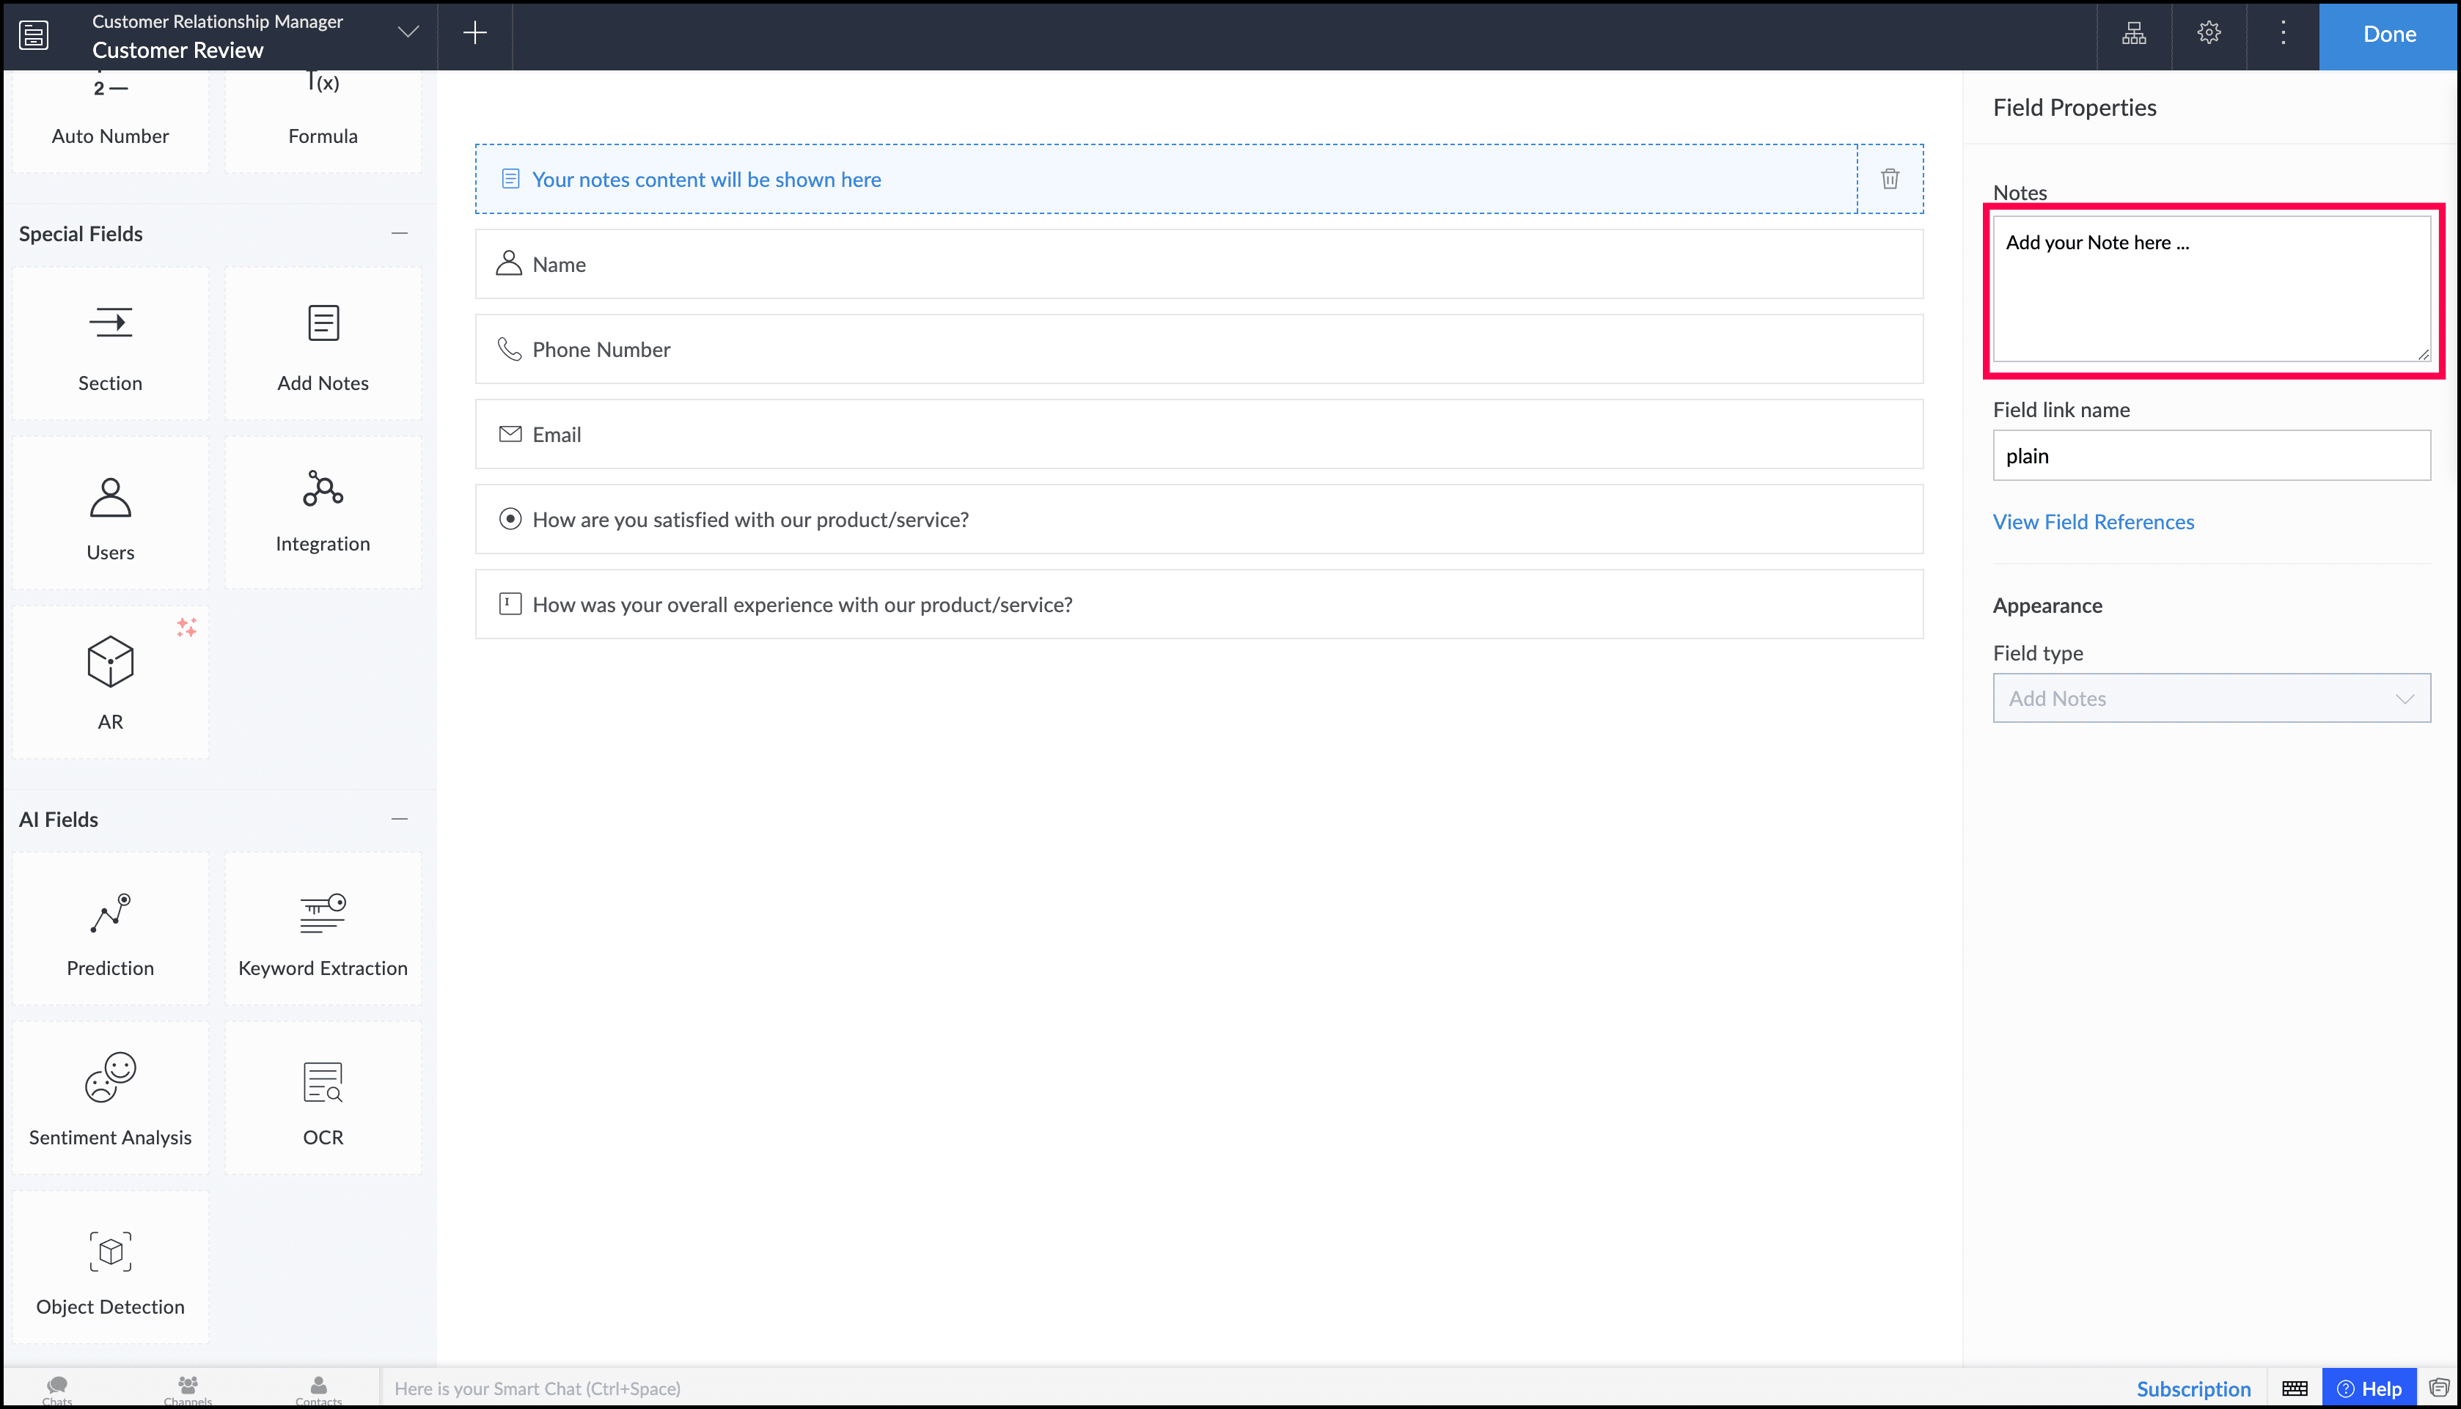Click the Field link name input
This screenshot has width=2461, height=1409.
pyautogui.click(x=2210, y=456)
